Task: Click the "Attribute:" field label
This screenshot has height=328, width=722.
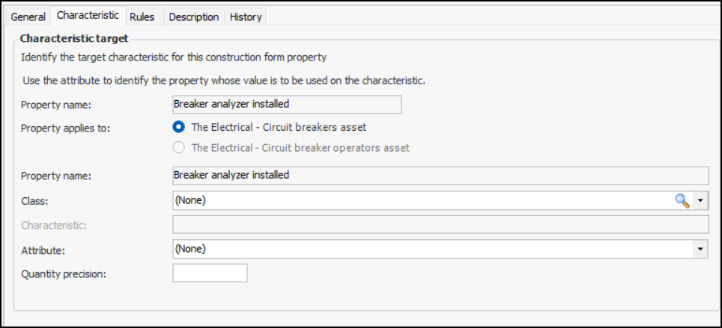Action: [43, 250]
